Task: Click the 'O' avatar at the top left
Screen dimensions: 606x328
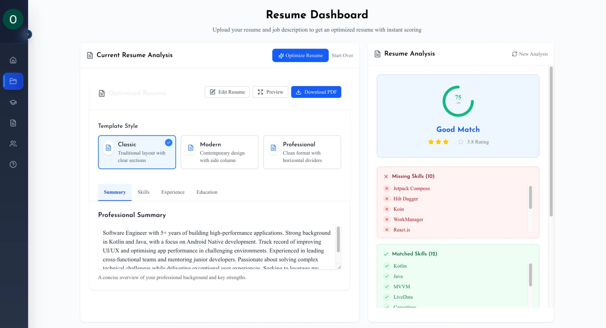Action: coord(13,19)
